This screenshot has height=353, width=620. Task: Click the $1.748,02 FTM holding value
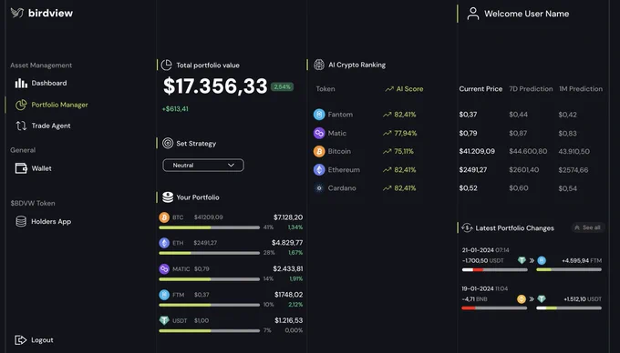coord(289,295)
